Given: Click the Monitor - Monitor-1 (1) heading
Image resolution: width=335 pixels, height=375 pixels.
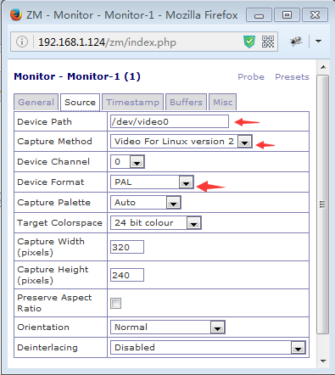Looking at the screenshot, I should (x=77, y=76).
